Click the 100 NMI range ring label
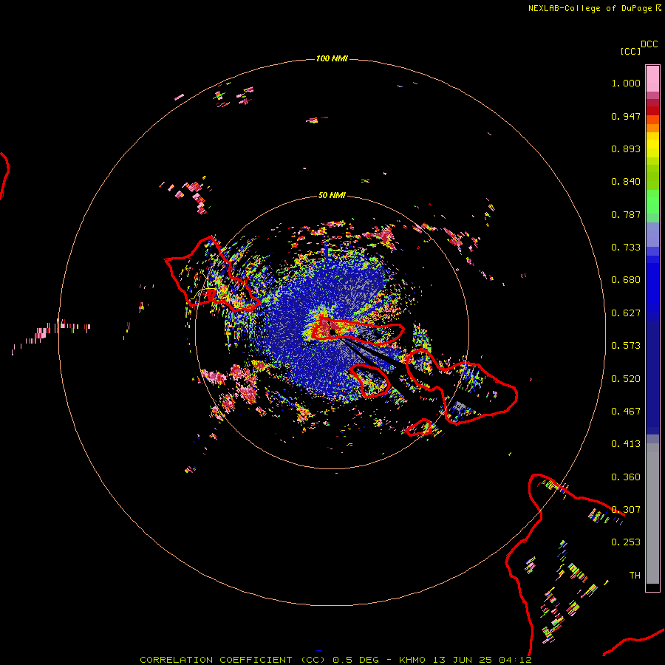 (332, 58)
